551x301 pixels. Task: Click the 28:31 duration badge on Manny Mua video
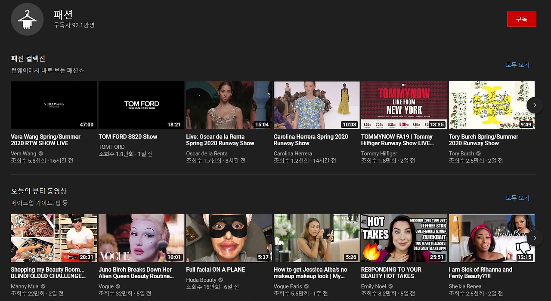click(87, 258)
